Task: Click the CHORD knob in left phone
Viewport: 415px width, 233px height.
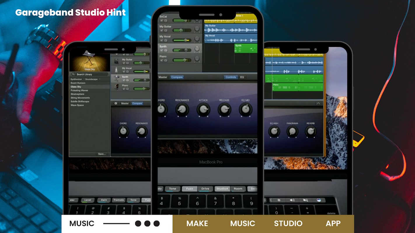Action: (x=123, y=132)
